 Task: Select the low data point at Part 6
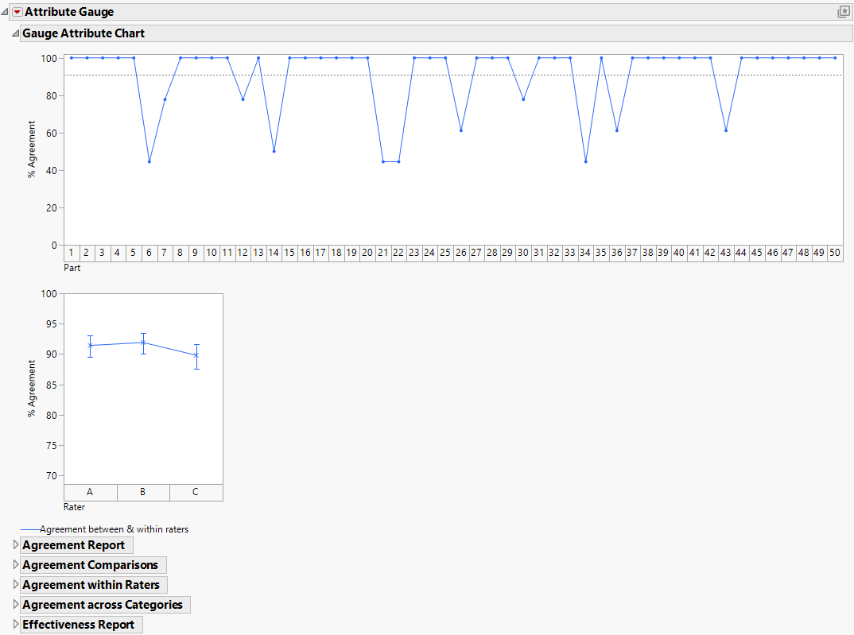pos(149,161)
